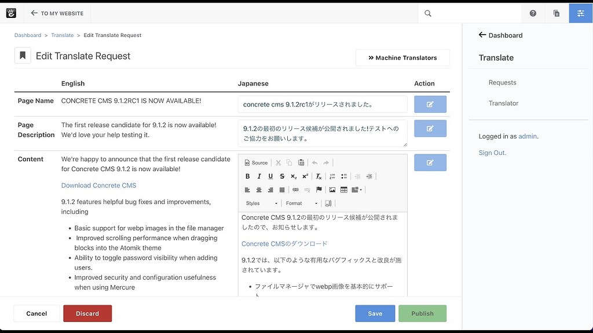593x333 pixels.
Task: Toggle Source view in the content editor
Action: click(x=255, y=162)
